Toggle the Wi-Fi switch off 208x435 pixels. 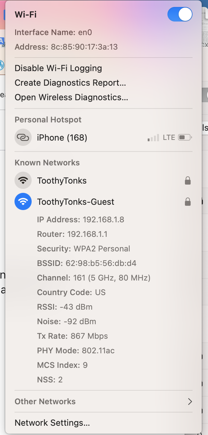180,15
